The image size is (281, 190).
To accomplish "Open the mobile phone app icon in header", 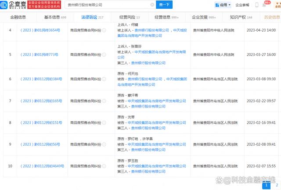I will (x=257, y=5).
